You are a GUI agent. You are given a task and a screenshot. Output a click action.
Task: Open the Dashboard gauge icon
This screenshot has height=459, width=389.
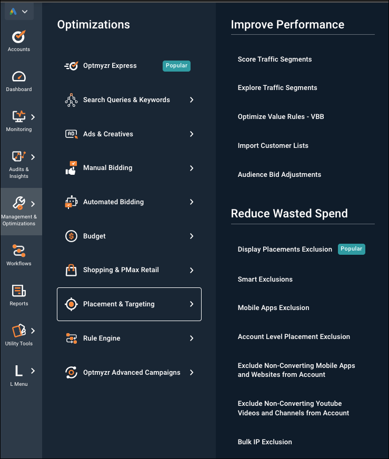pyautogui.click(x=19, y=77)
